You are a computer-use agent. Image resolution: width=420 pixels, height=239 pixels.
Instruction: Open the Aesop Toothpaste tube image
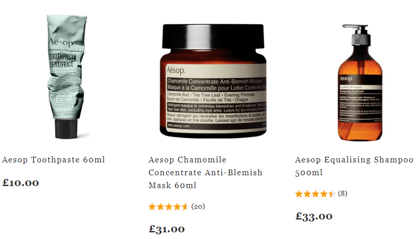[x=67, y=77]
